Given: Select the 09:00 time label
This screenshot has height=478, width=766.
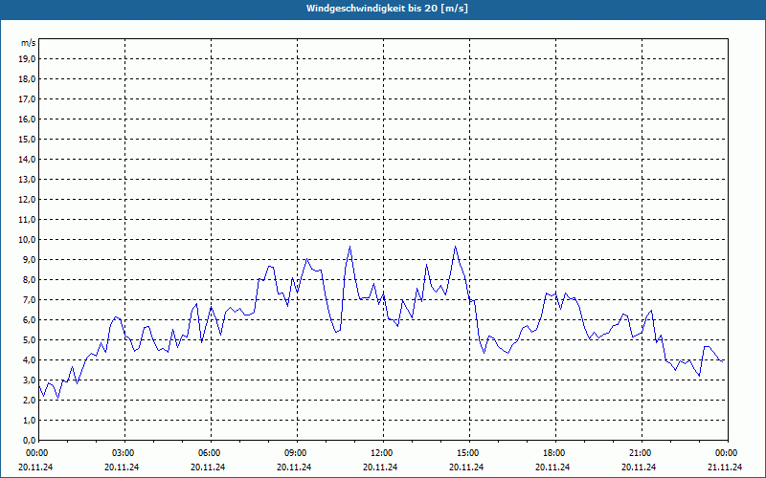Looking at the screenshot, I should [297, 453].
